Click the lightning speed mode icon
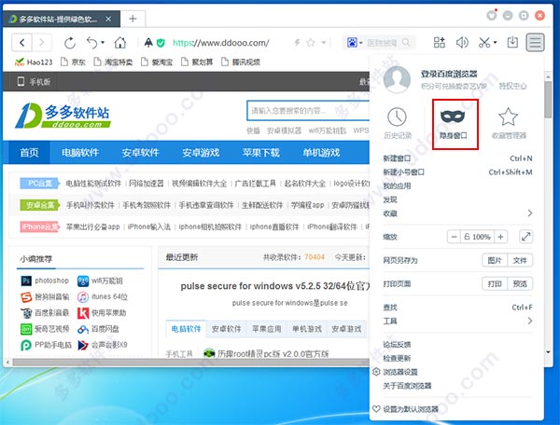 tap(297, 43)
